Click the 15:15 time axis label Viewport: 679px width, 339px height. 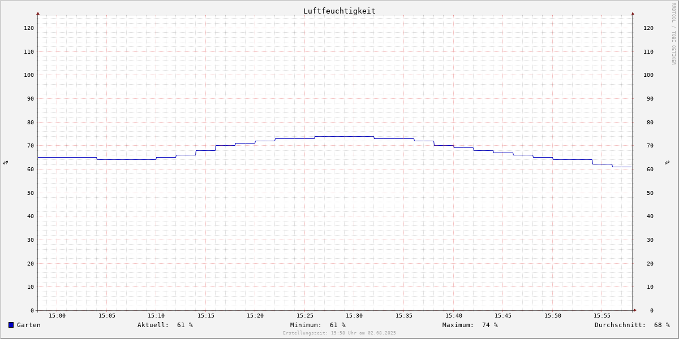click(206, 316)
